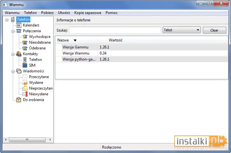
Task: Select the Kalendarz tree item
Action: [x=31, y=25]
